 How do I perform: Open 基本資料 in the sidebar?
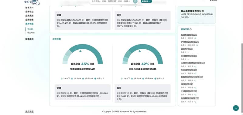click(x=29, y=8)
